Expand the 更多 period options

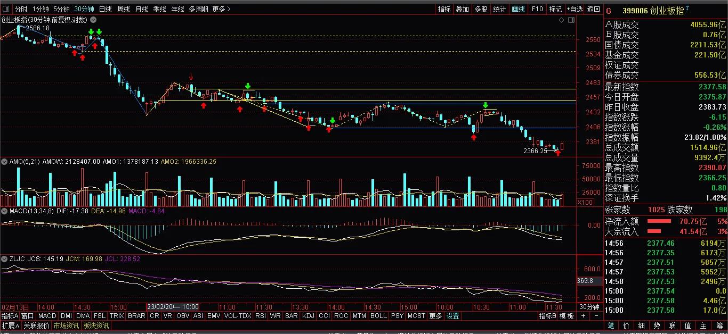coord(221,9)
